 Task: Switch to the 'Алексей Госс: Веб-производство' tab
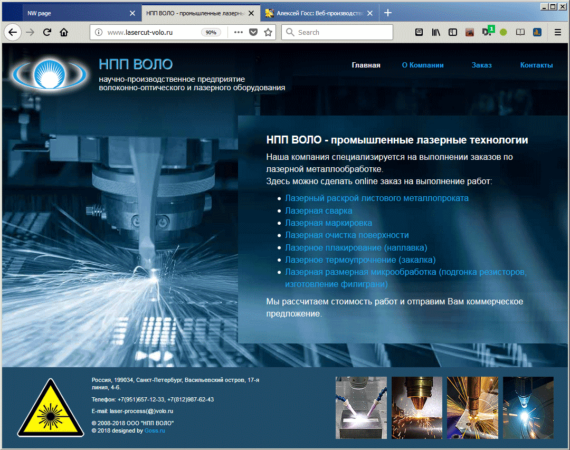[x=315, y=13]
